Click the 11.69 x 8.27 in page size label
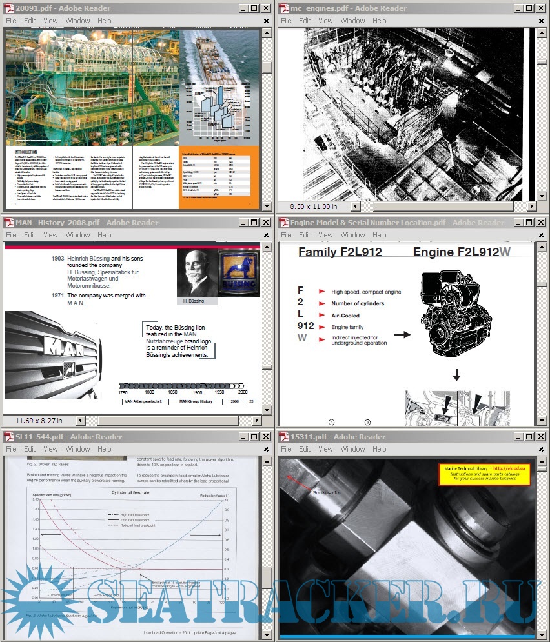550x642 pixels. [x=39, y=421]
